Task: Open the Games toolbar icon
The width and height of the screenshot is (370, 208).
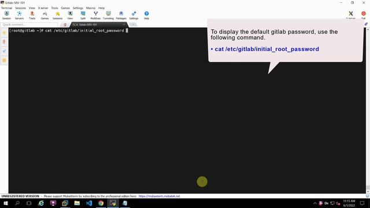Action: coord(45,15)
